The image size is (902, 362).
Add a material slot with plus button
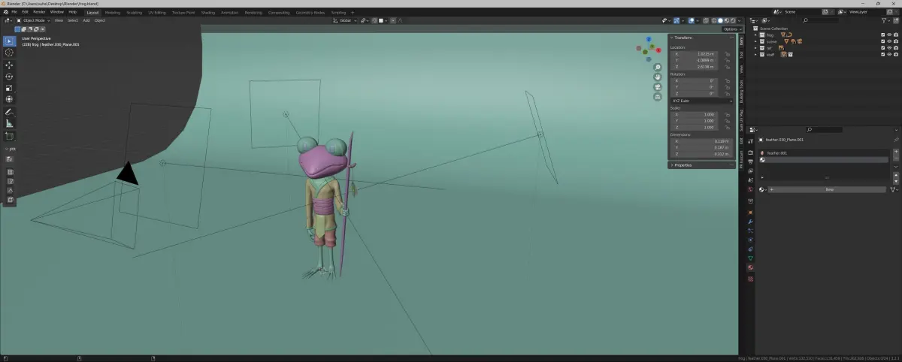tap(895, 152)
